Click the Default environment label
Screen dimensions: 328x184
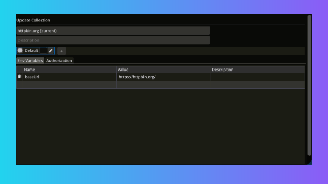(x=31, y=51)
